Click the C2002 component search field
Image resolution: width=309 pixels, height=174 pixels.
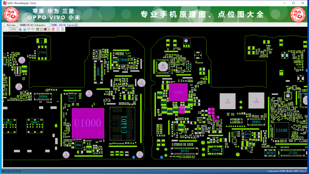(13, 29)
